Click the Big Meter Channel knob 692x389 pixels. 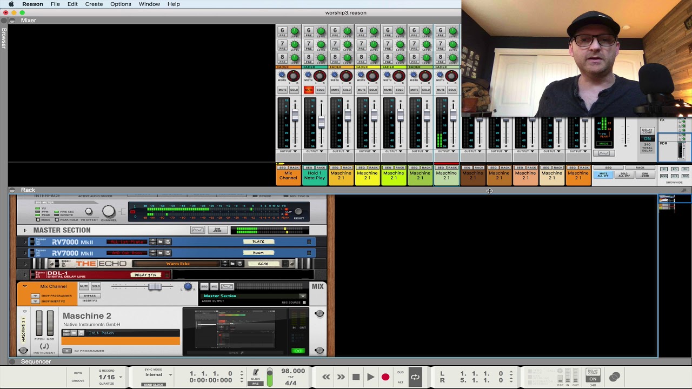[108, 211]
